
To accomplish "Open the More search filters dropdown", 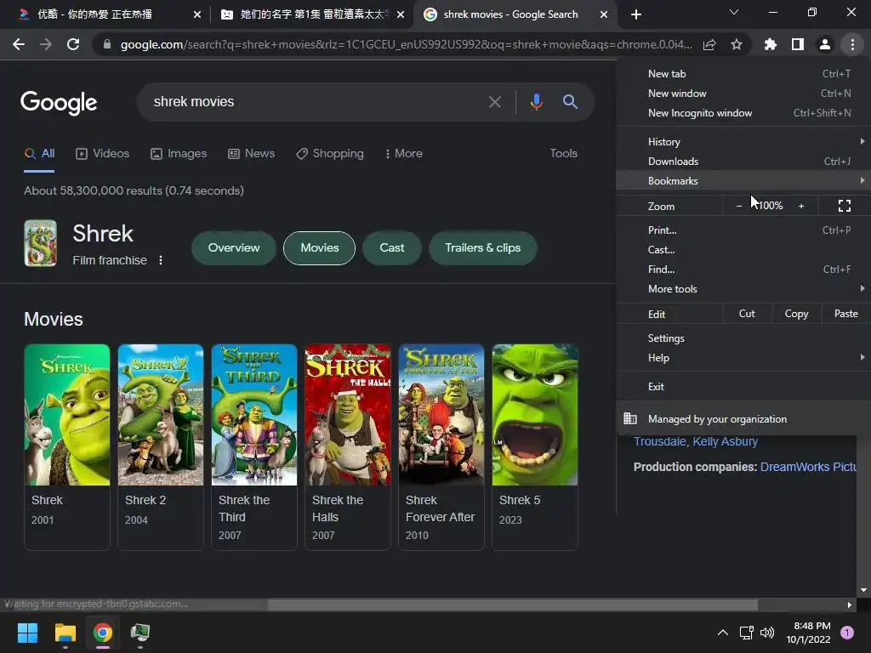I will pos(404,154).
